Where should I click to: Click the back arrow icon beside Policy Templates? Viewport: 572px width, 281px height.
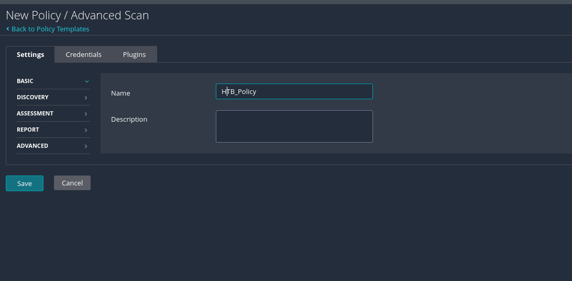[8, 29]
